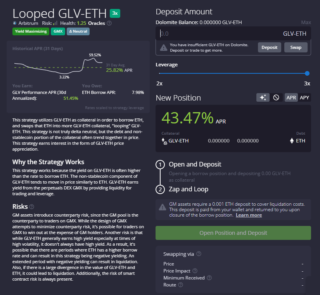The height and width of the screenshot is (295, 320).
Task: Click the Oracles label
Action: click(97, 23)
